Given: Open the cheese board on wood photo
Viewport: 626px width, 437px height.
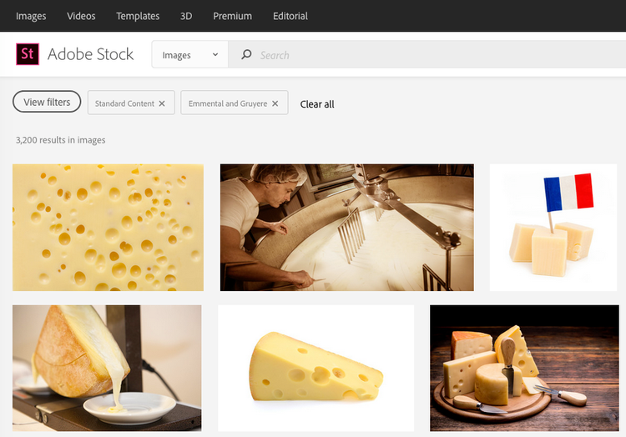Looking at the screenshot, I should pos(524,368).
